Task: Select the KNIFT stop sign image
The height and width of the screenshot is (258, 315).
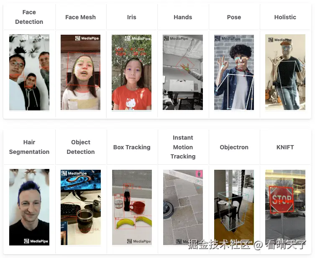Action: click(285, 207)
